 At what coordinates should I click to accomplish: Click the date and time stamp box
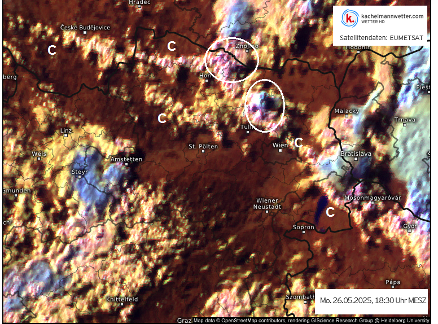pos(373,300)
